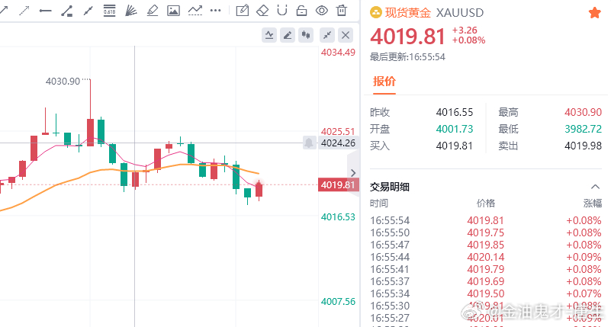Screen dimensions: 611x327
Task: Click the pencil draw button on chart
Action: 288,35
